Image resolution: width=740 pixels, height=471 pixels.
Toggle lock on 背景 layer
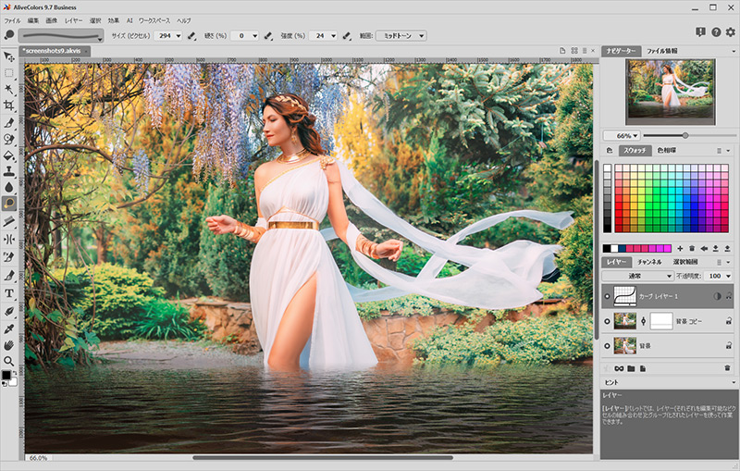pyautogui.click(x=729, y=346)
